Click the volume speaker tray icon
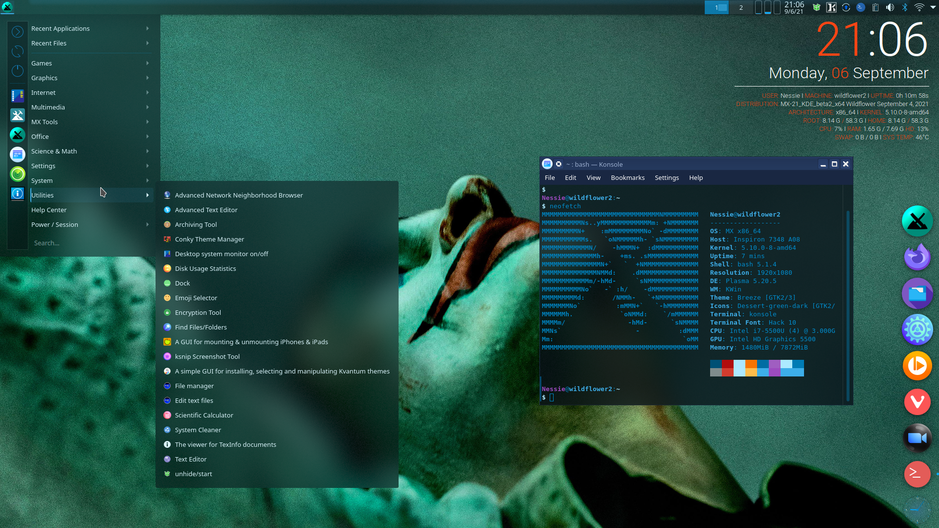 tap(890, 7)
